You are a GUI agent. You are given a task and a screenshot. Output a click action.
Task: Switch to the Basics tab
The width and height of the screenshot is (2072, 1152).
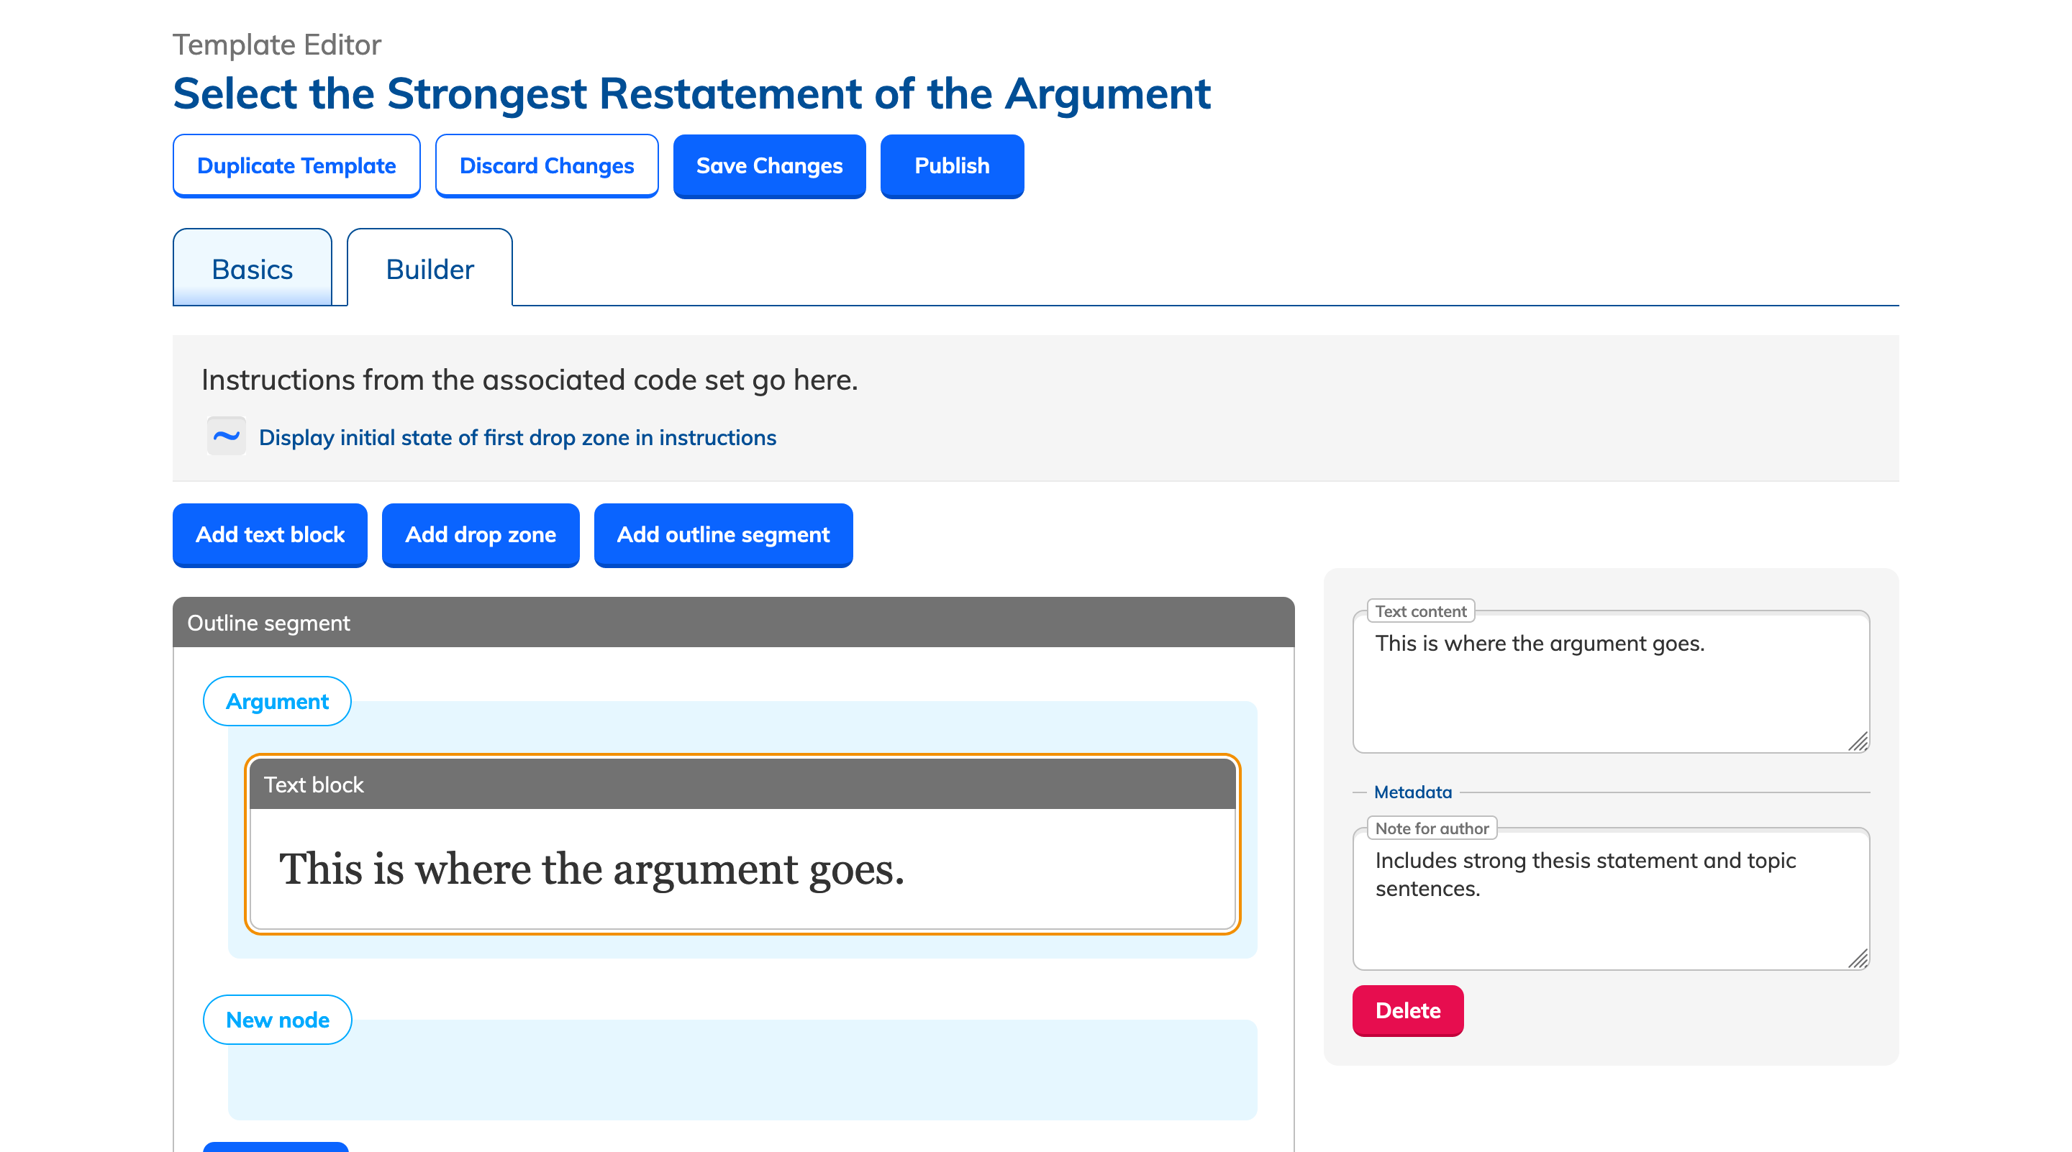click(252, 268)
